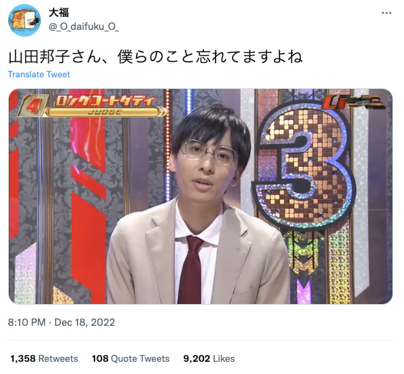404x374 pixels.
Task: Open the embedded TV screenshot image
Action: (x=201, y=196)
